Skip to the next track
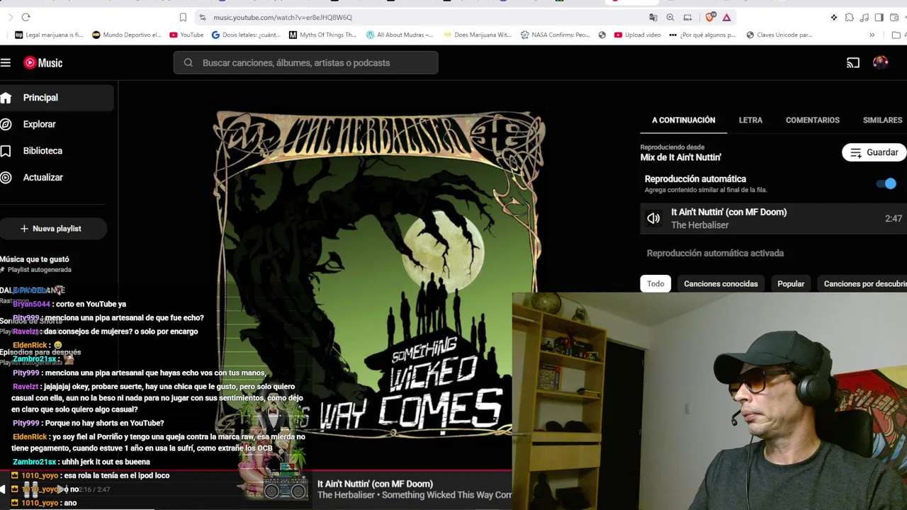The image size is (907, 510). (x=62, y=489)
